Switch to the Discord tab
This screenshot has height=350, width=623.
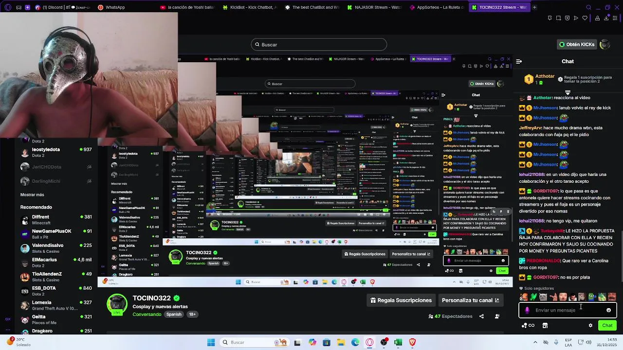tap(63, 7)
